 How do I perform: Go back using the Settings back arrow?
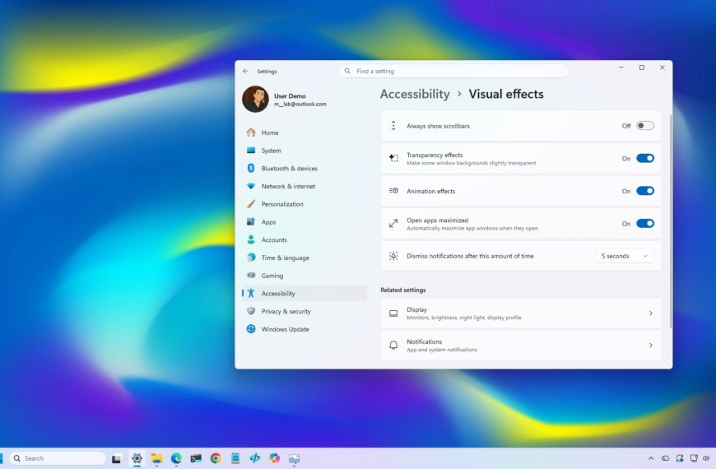pos(246,72)
